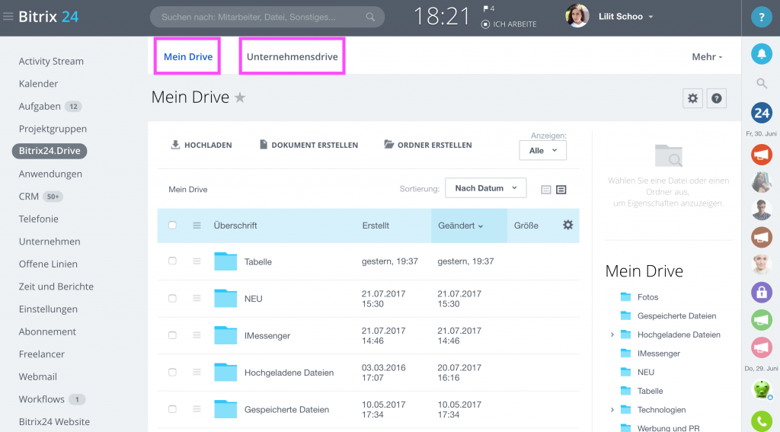Viewport: 780px width, 432px height.
Task: Click the Mein Drive breadcrumb link
Action: point(188,189)
